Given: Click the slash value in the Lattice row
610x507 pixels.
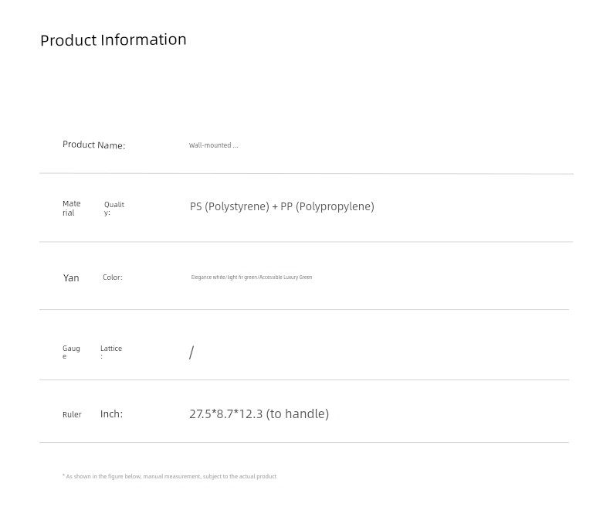Looking at the screenshot, I should [x=191, y=352].
